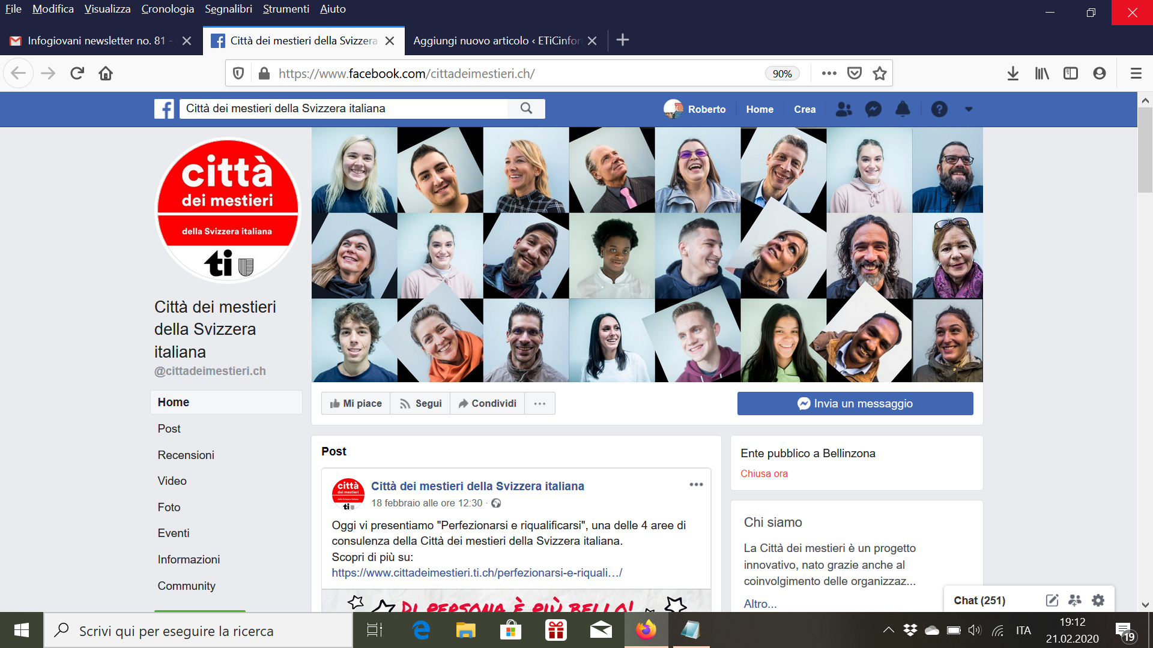Open File Explorer from taskbar

(465, 630)
